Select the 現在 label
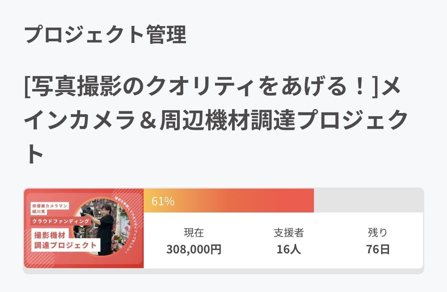The width and height of the screenshot is (447, 292). (194, 233)
